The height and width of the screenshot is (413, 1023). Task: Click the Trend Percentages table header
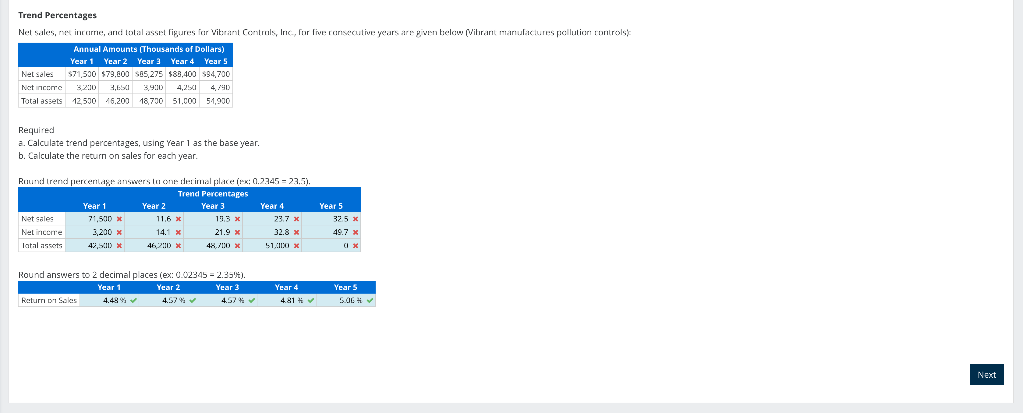213,194
